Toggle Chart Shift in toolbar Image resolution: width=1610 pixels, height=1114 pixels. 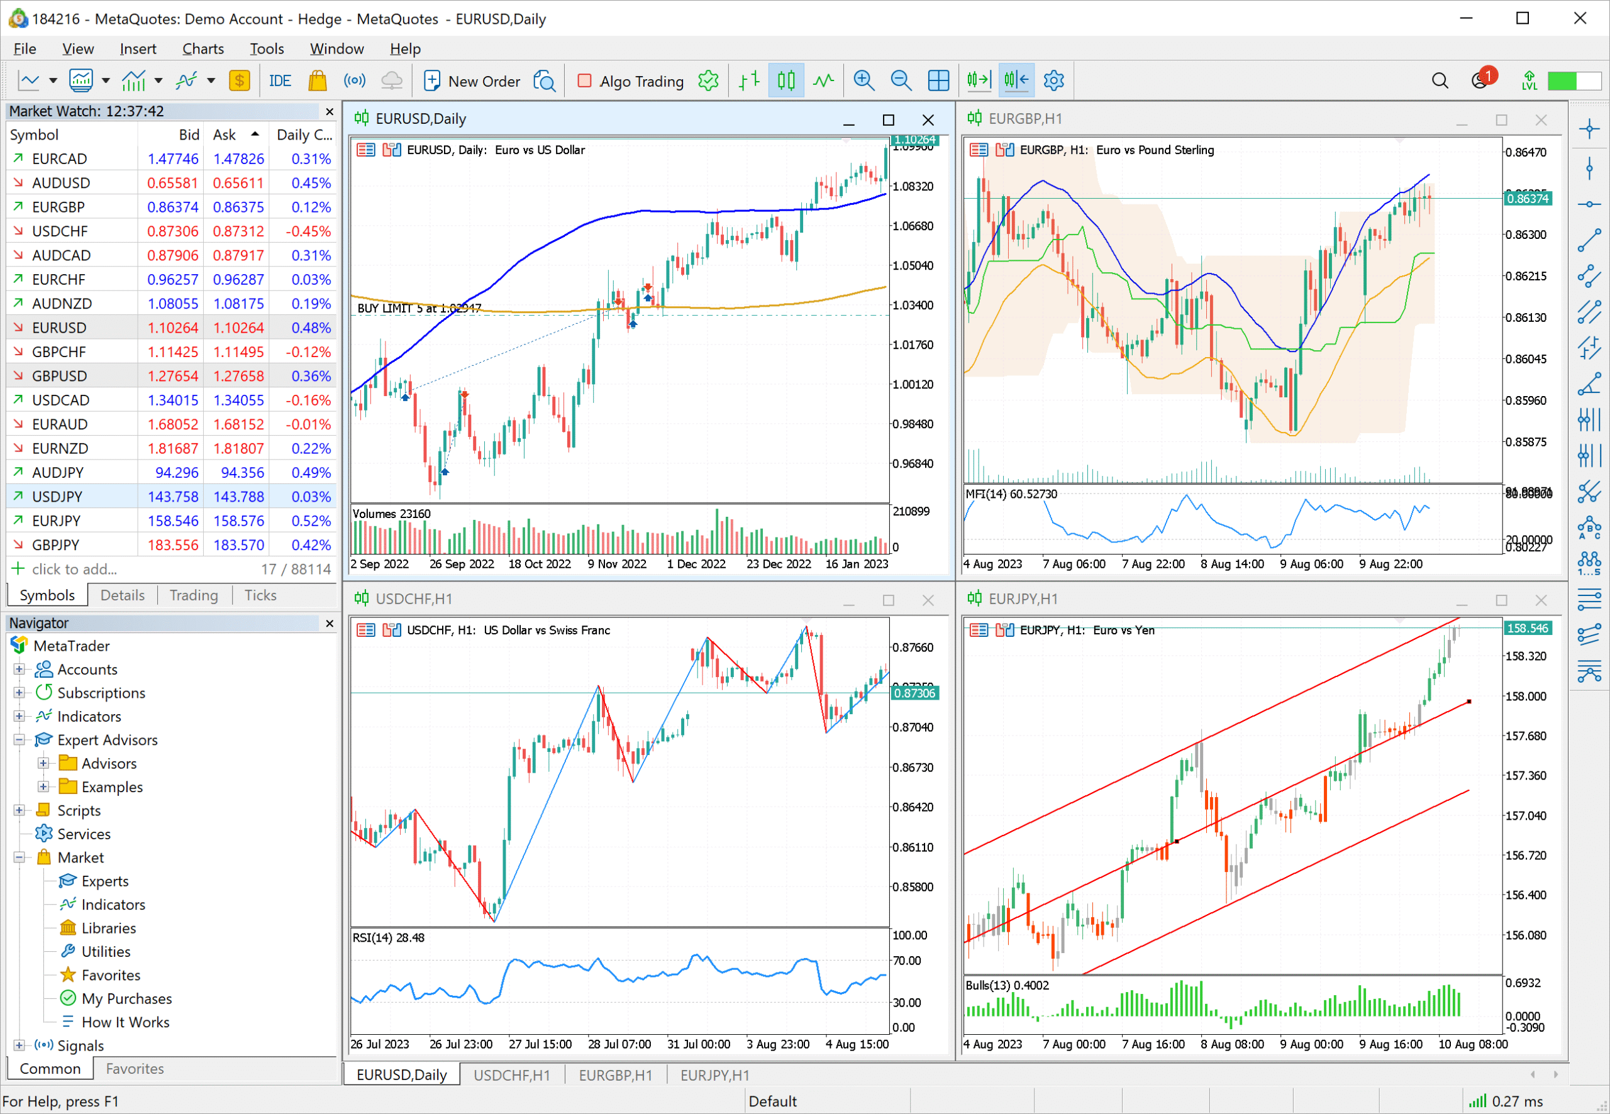(1016, 81)
